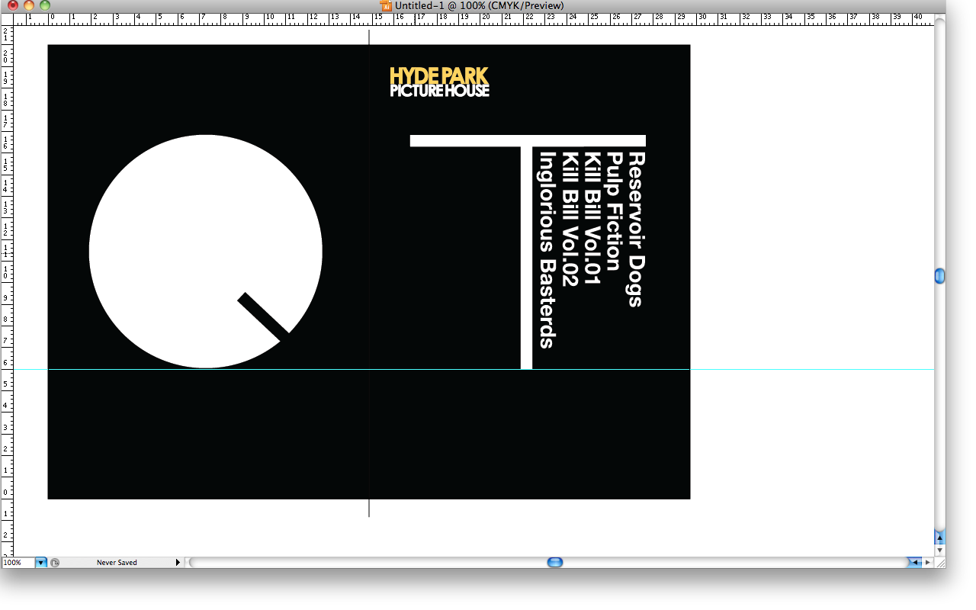
Task: Click the scroll left arrow
Action: pyautogui.click(x=913, y=563)
